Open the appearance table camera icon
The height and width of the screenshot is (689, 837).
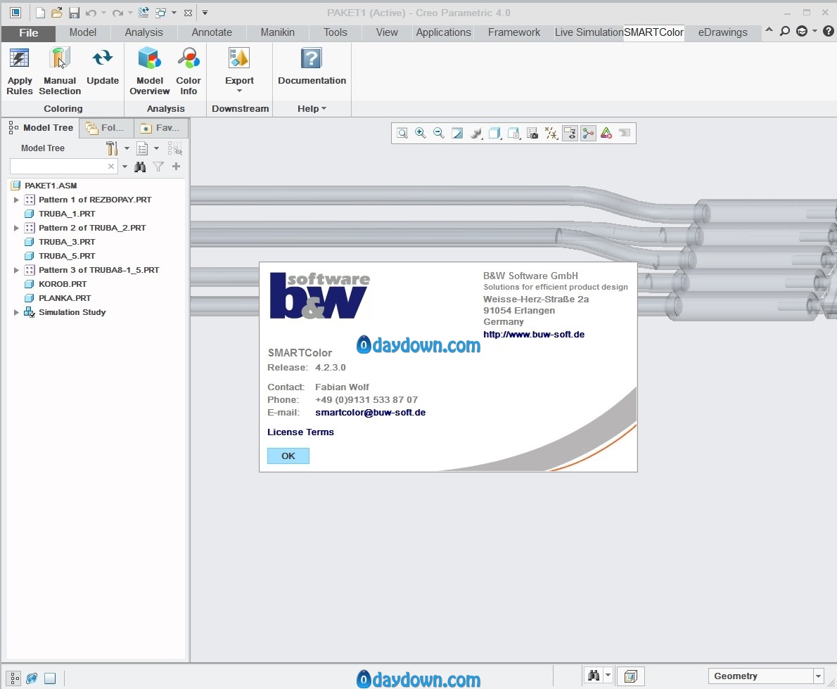coord(532,134)
